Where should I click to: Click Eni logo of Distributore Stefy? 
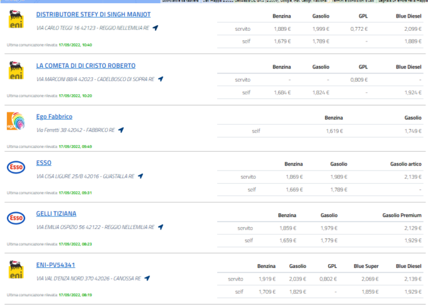[16, 19]
